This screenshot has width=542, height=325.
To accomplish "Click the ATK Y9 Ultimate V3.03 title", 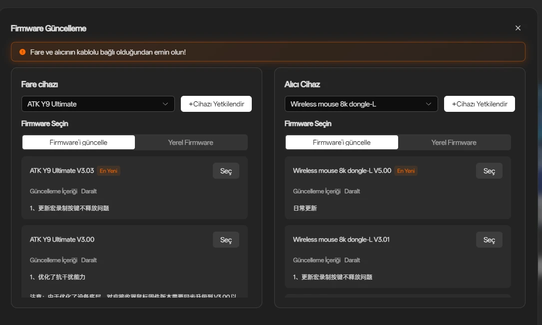I will click(62, 171).
